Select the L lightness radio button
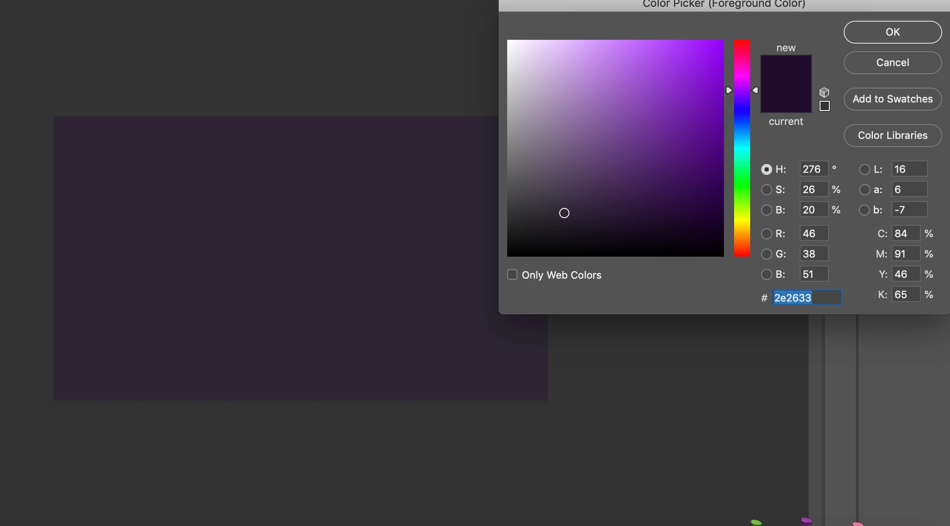Viewport: 950px width, 526px height. click(x=864, y=169)
